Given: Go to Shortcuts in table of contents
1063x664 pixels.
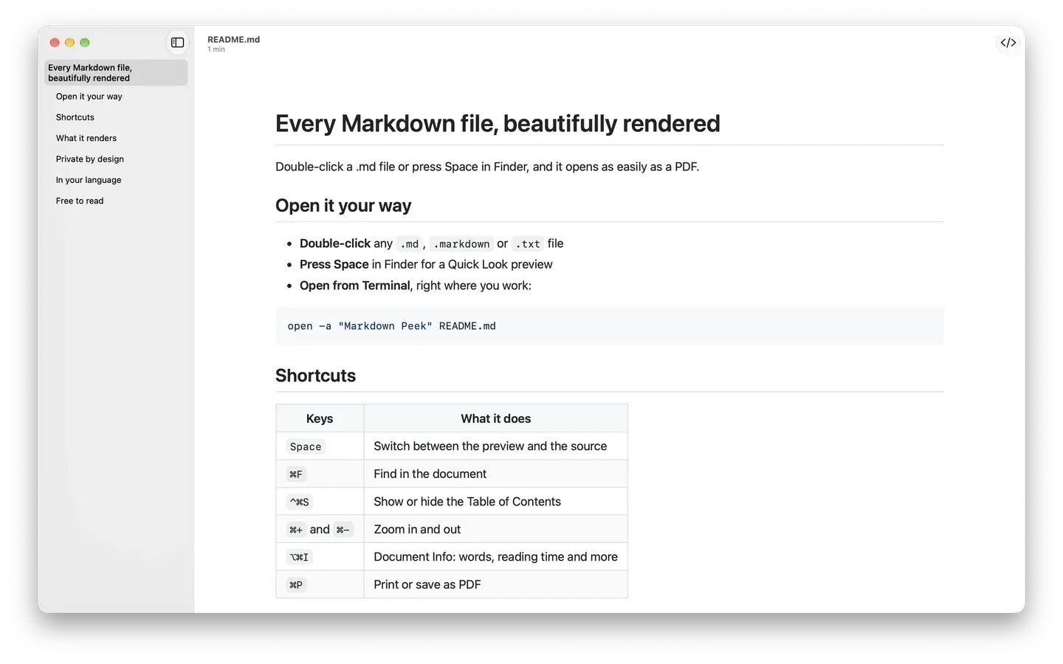Looking at the screenshot, I should pyautogui.click(x=75, y=117).
